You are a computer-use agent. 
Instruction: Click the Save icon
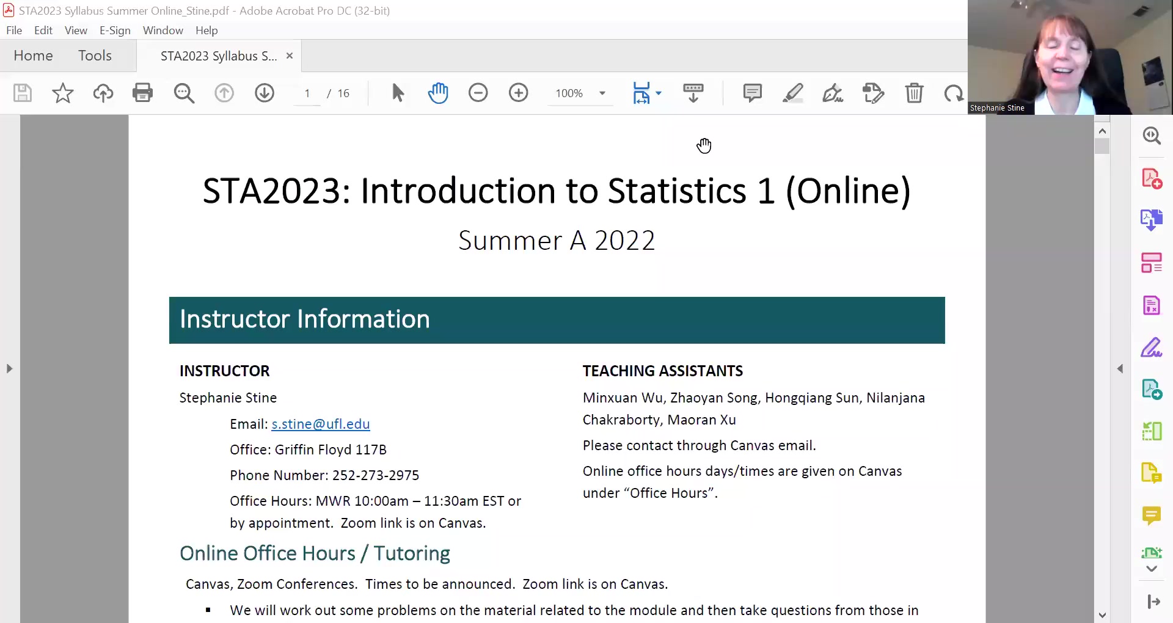[x=22, y=93]
